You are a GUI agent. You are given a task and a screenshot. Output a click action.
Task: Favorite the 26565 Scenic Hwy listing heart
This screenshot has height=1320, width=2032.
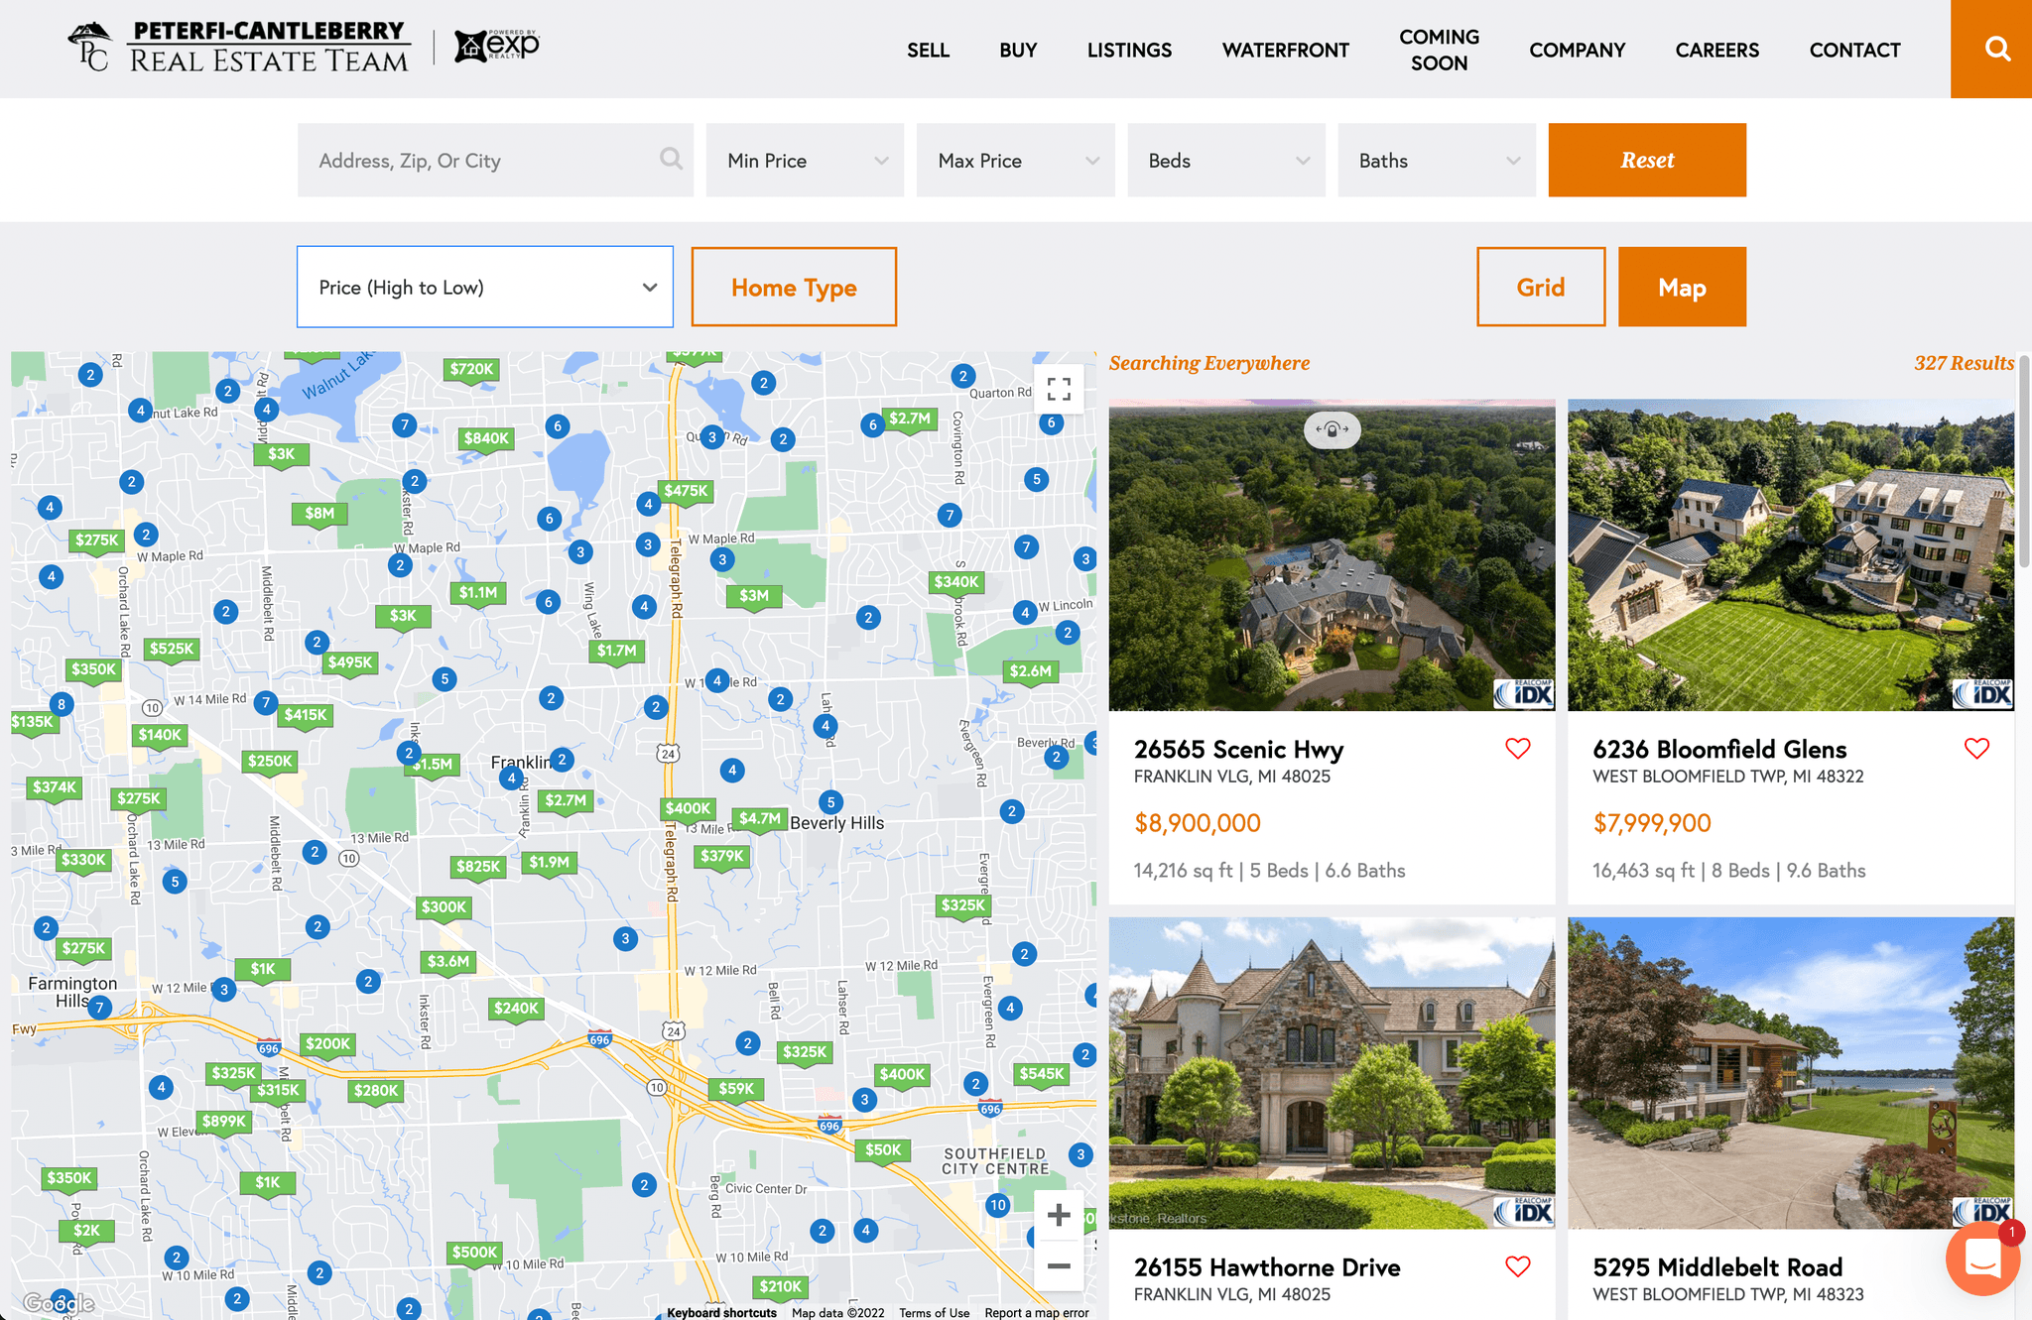[1517, 748]
